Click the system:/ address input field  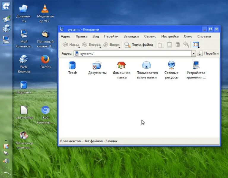pos(133,53)
